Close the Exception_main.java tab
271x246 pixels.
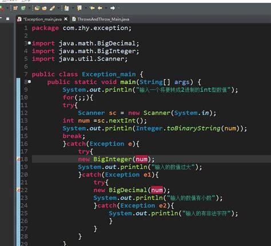tap(66, 19)
